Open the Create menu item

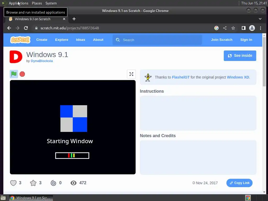tap(42, 40)
